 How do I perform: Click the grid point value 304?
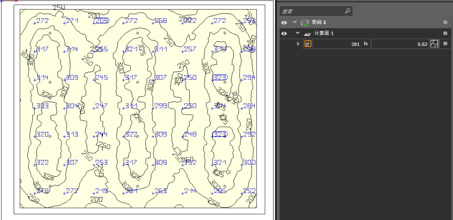click(x=72, y=106)
